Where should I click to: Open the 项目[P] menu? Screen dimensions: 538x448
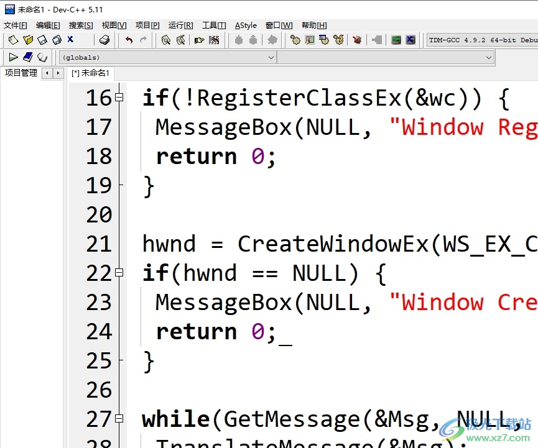tap(147, 25)
